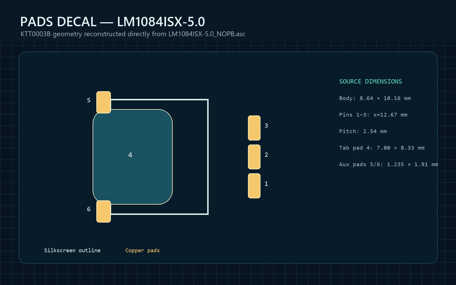Viewport: 456px width, 285px height.
Task: Click the pin number label 6
Action: [x=89, y=209]
